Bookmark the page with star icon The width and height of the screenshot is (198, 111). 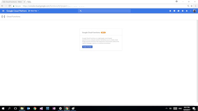coord(192,6)
